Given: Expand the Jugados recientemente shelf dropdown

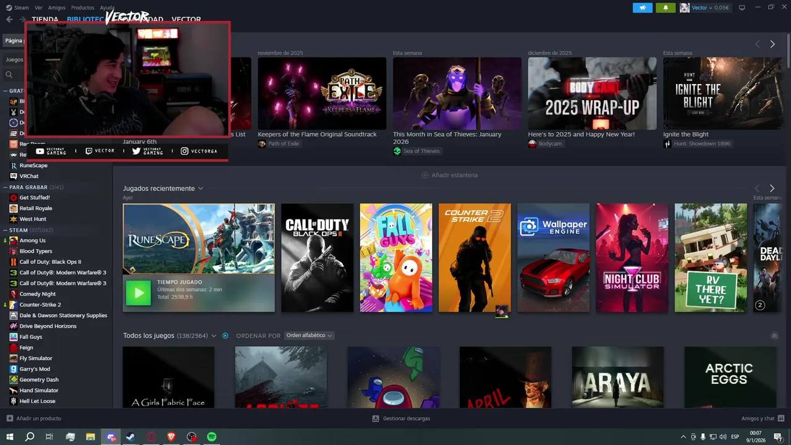Looking at the screenshot, I should point(201,189).
